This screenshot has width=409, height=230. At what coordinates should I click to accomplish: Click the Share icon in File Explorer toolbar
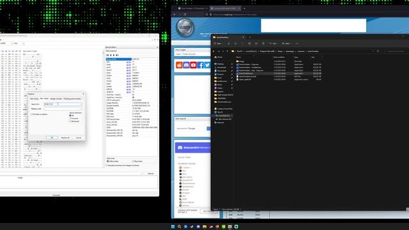pyautogui.click(x=256, y=43)
